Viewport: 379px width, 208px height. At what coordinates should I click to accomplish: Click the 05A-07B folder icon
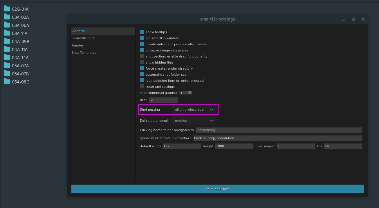[7, 73]
